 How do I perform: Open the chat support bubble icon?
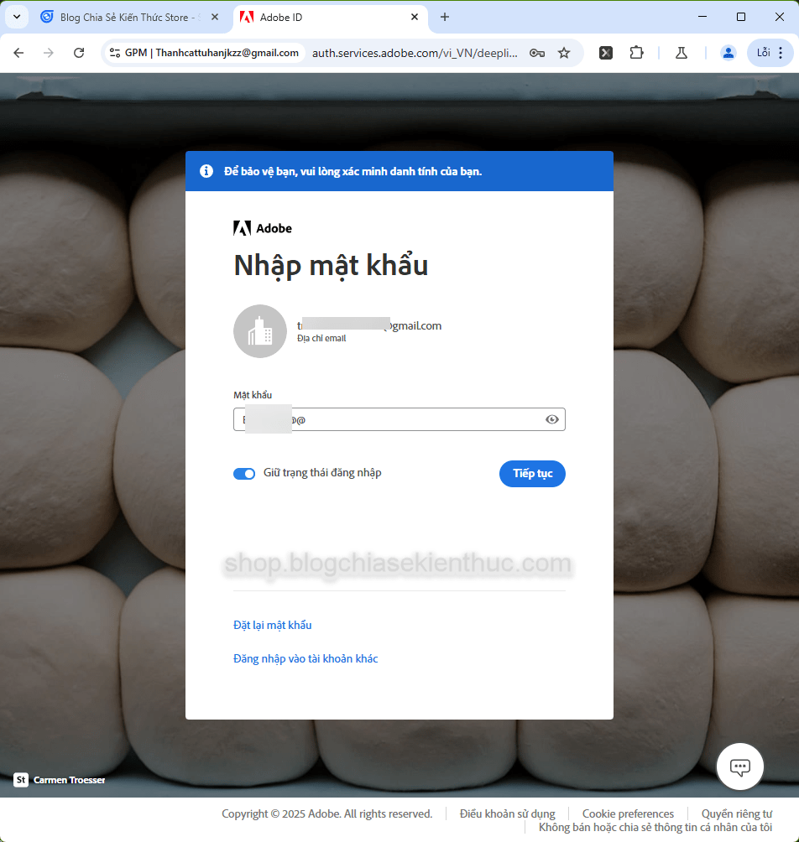[740, 767]
